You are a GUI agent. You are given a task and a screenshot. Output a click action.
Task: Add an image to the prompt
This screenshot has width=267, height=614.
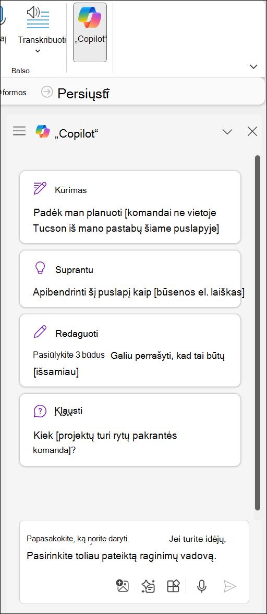[123, 586]
